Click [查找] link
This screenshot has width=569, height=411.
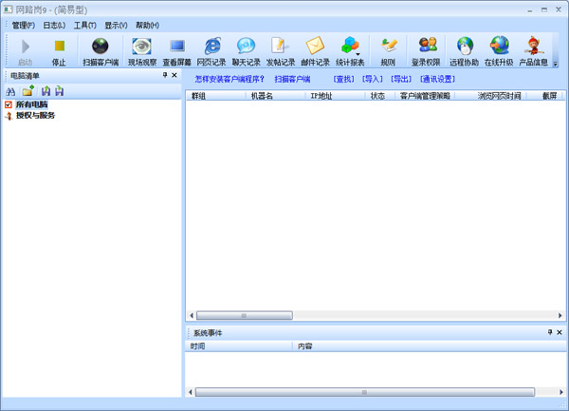(x=343, y=79)
